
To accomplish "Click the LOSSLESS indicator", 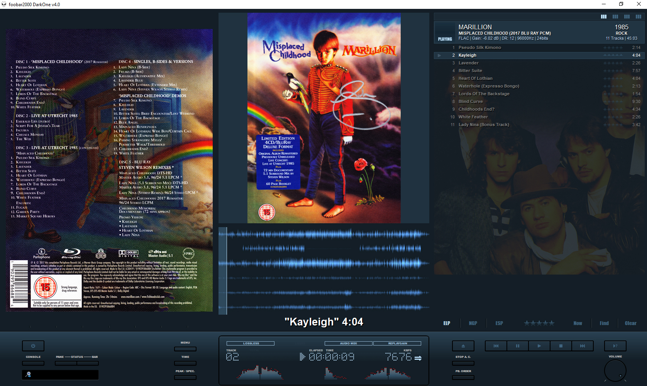I will coord(251,343).
